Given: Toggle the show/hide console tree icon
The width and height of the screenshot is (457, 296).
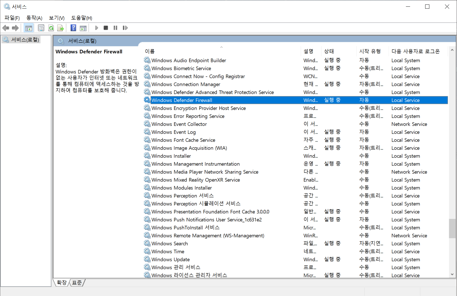Looking at the screenshot, I should (x=29, y=28).
